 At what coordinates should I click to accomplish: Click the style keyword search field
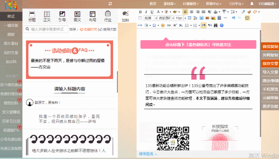pos(46,29)
